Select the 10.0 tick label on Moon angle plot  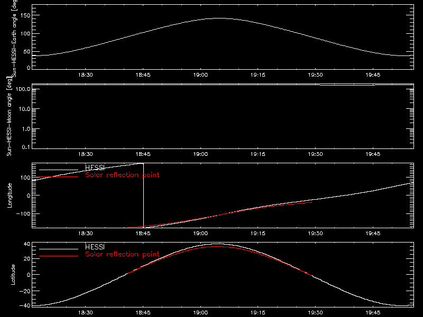[x=24, y=109]
